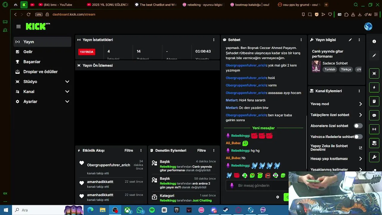Image resolution: width=382 pixels, height=215 pixels.
Task: Click the Sohbet chat scrollbar
Action: point(306,142)
